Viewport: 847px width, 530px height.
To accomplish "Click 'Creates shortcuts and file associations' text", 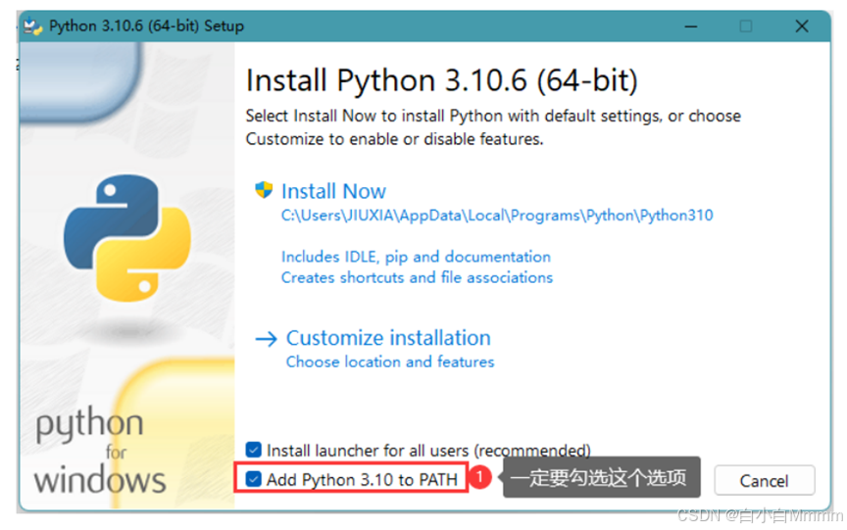I will point(417,277).
